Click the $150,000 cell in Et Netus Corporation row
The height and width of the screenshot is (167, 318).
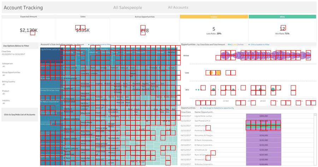[264, 145]
